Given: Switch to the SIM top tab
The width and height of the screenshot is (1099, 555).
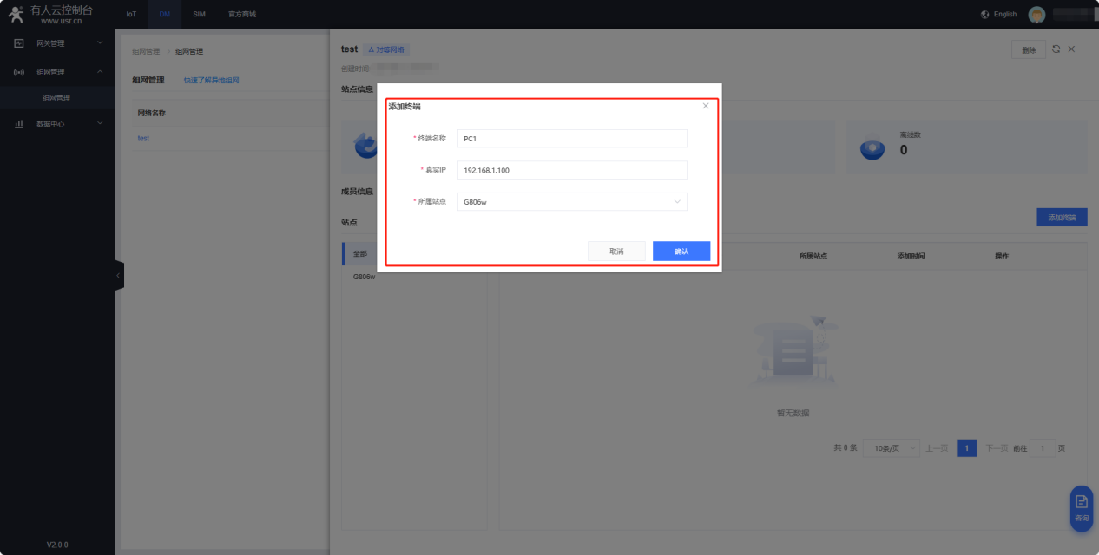Looking at the screenshot, I should coord(199,15).
